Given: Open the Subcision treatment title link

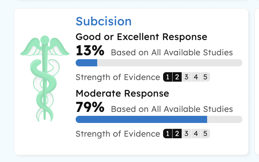Looking at the screenshot, I should tap(103, 21).
